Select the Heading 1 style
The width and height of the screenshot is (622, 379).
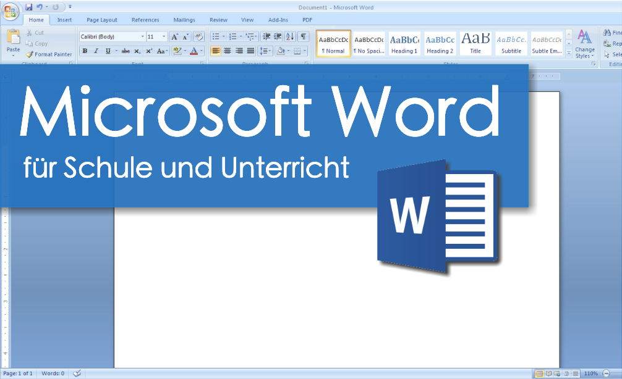(x=404, y=43)
